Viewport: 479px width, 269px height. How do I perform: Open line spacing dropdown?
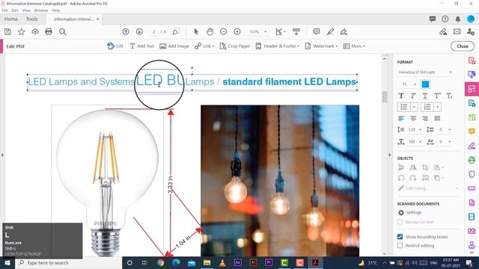tap(420, 129)
